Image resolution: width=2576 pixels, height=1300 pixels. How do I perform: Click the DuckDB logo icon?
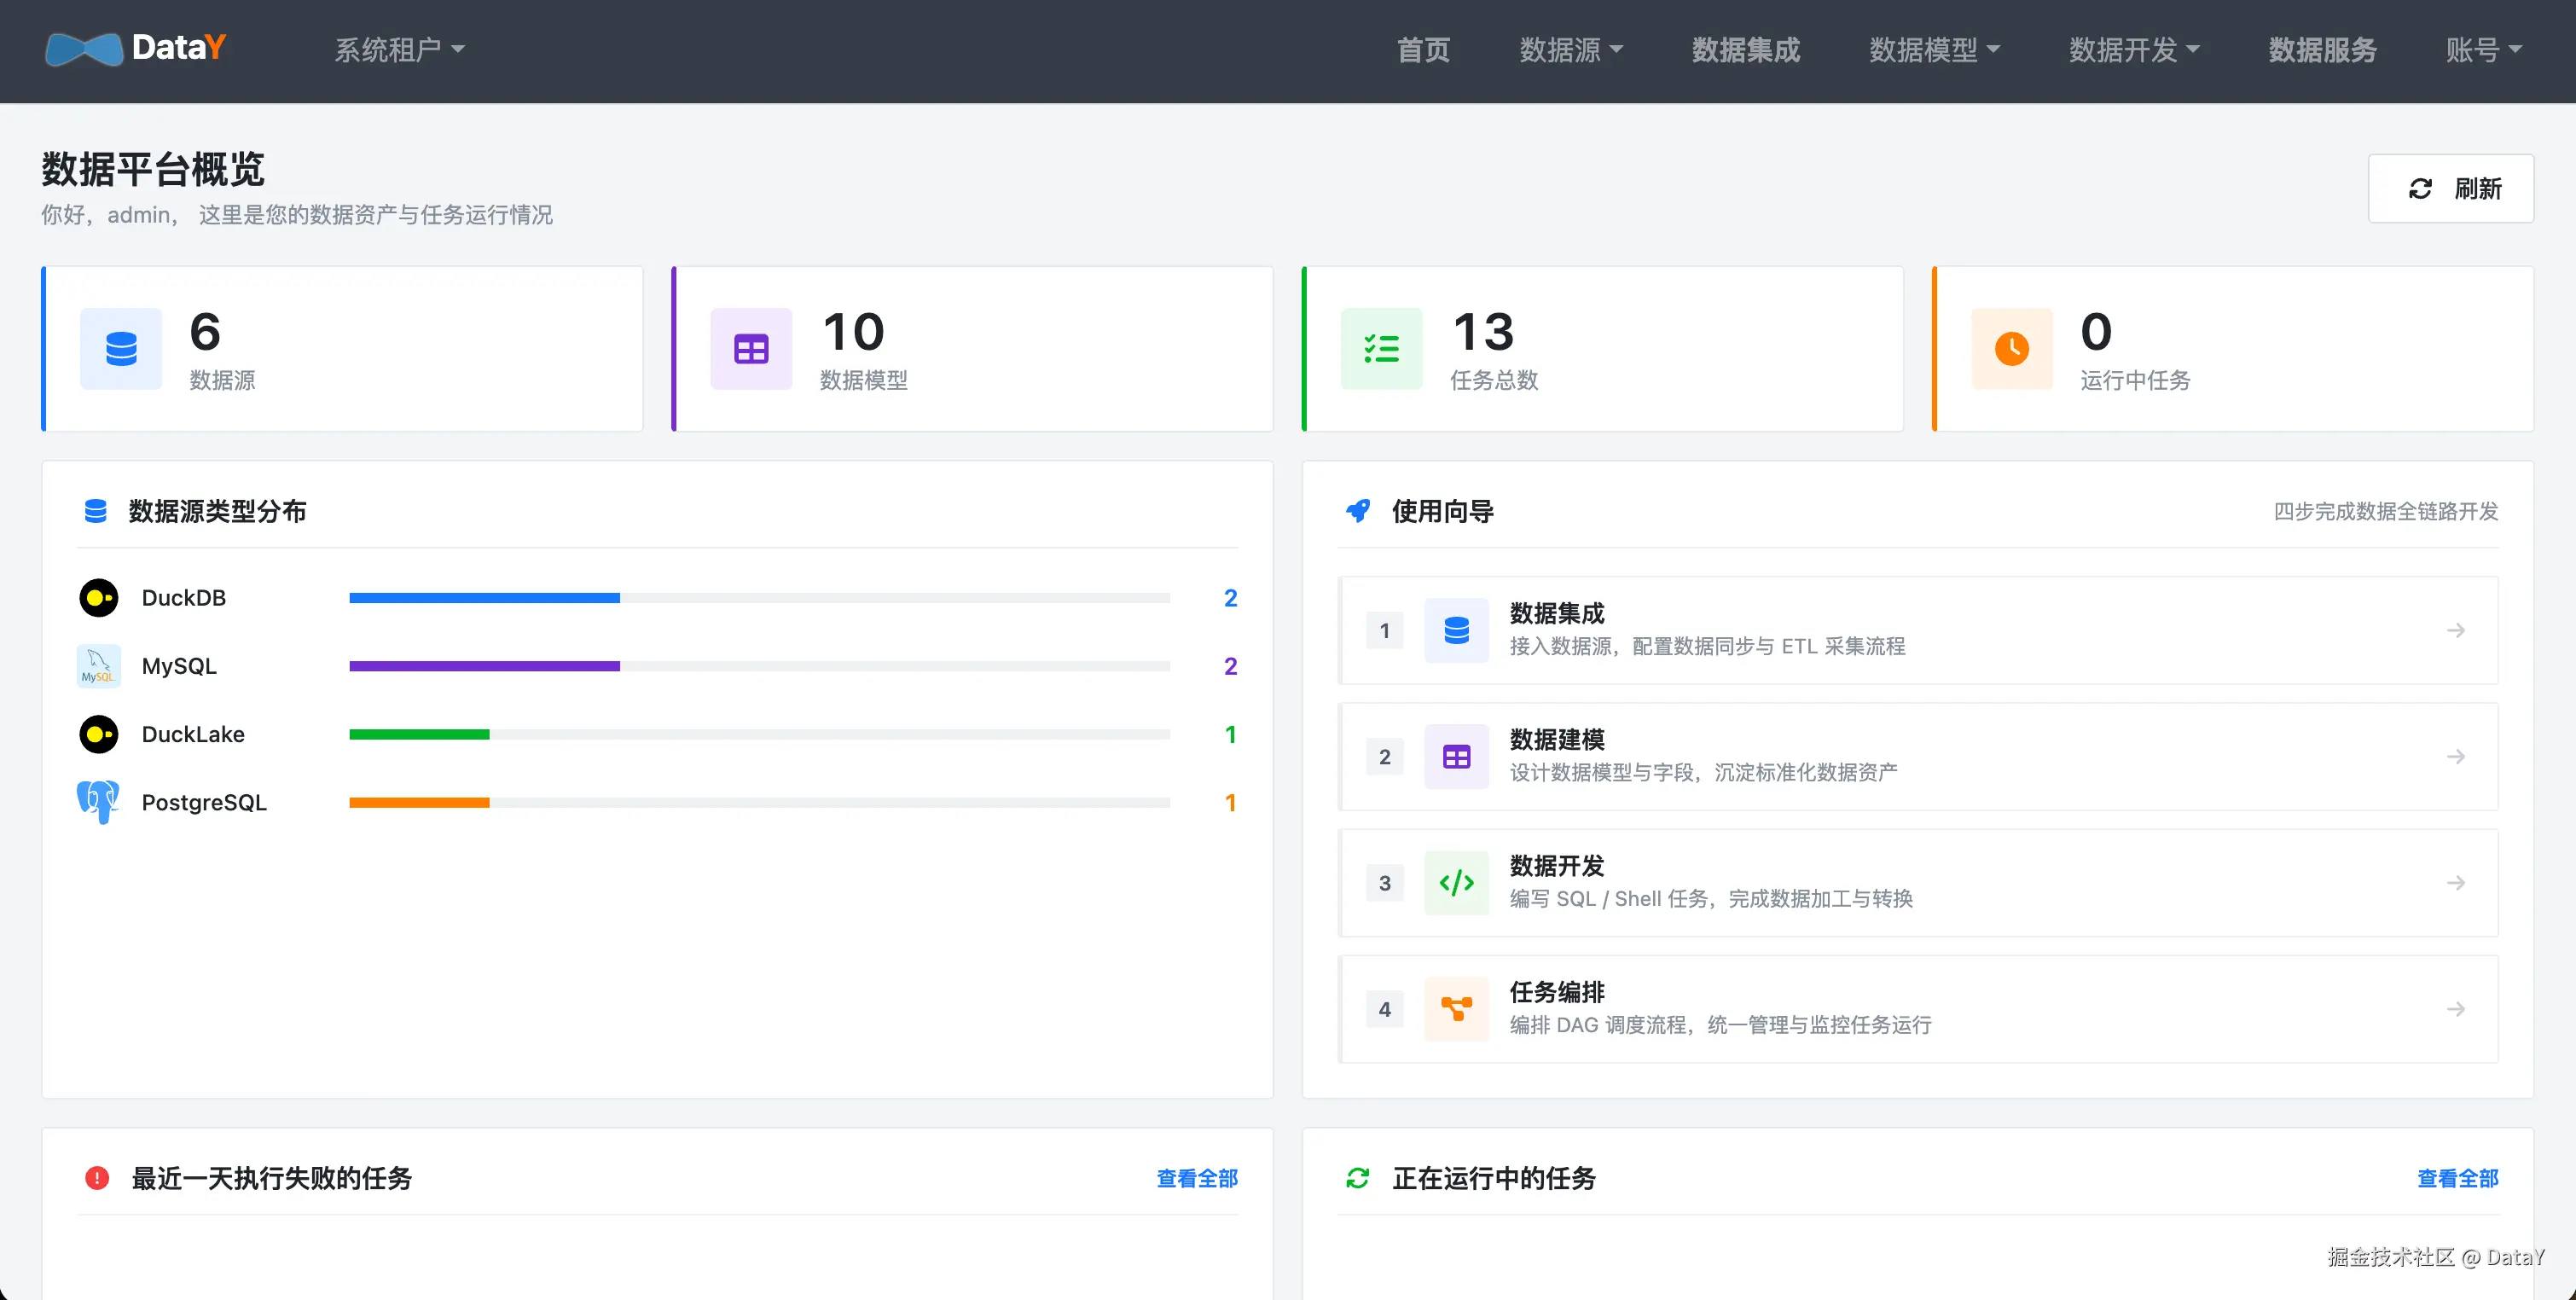click(x=99, y=598)
